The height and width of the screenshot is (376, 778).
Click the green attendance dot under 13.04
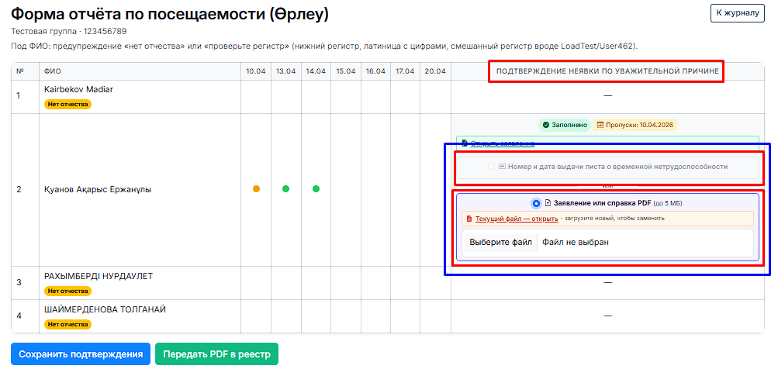(285, 189)
